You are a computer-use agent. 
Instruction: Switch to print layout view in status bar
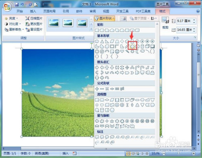[129, 153]
